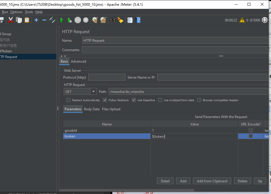Click Start no pauses icon
The width and height of the screenshot is (271, 194).
[x=70, y=20]
